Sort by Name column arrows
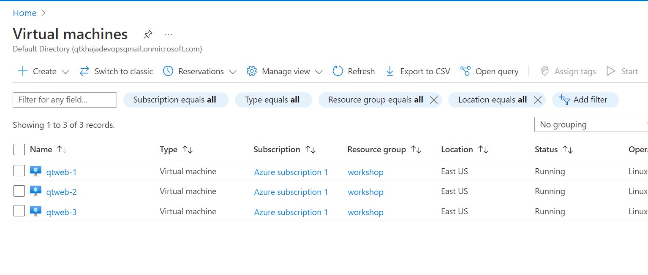 [62, 150]
